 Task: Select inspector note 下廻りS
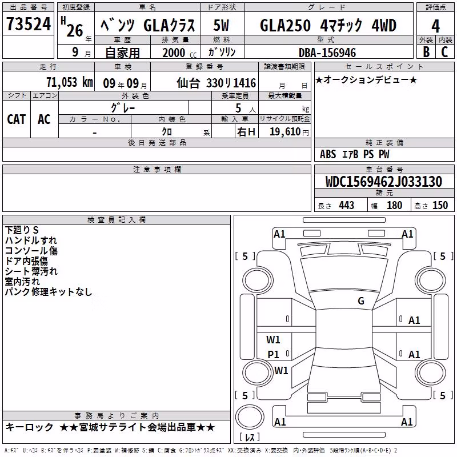tap(22, 230)
